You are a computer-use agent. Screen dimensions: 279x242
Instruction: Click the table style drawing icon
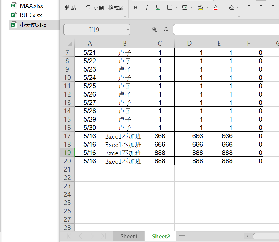185,7
